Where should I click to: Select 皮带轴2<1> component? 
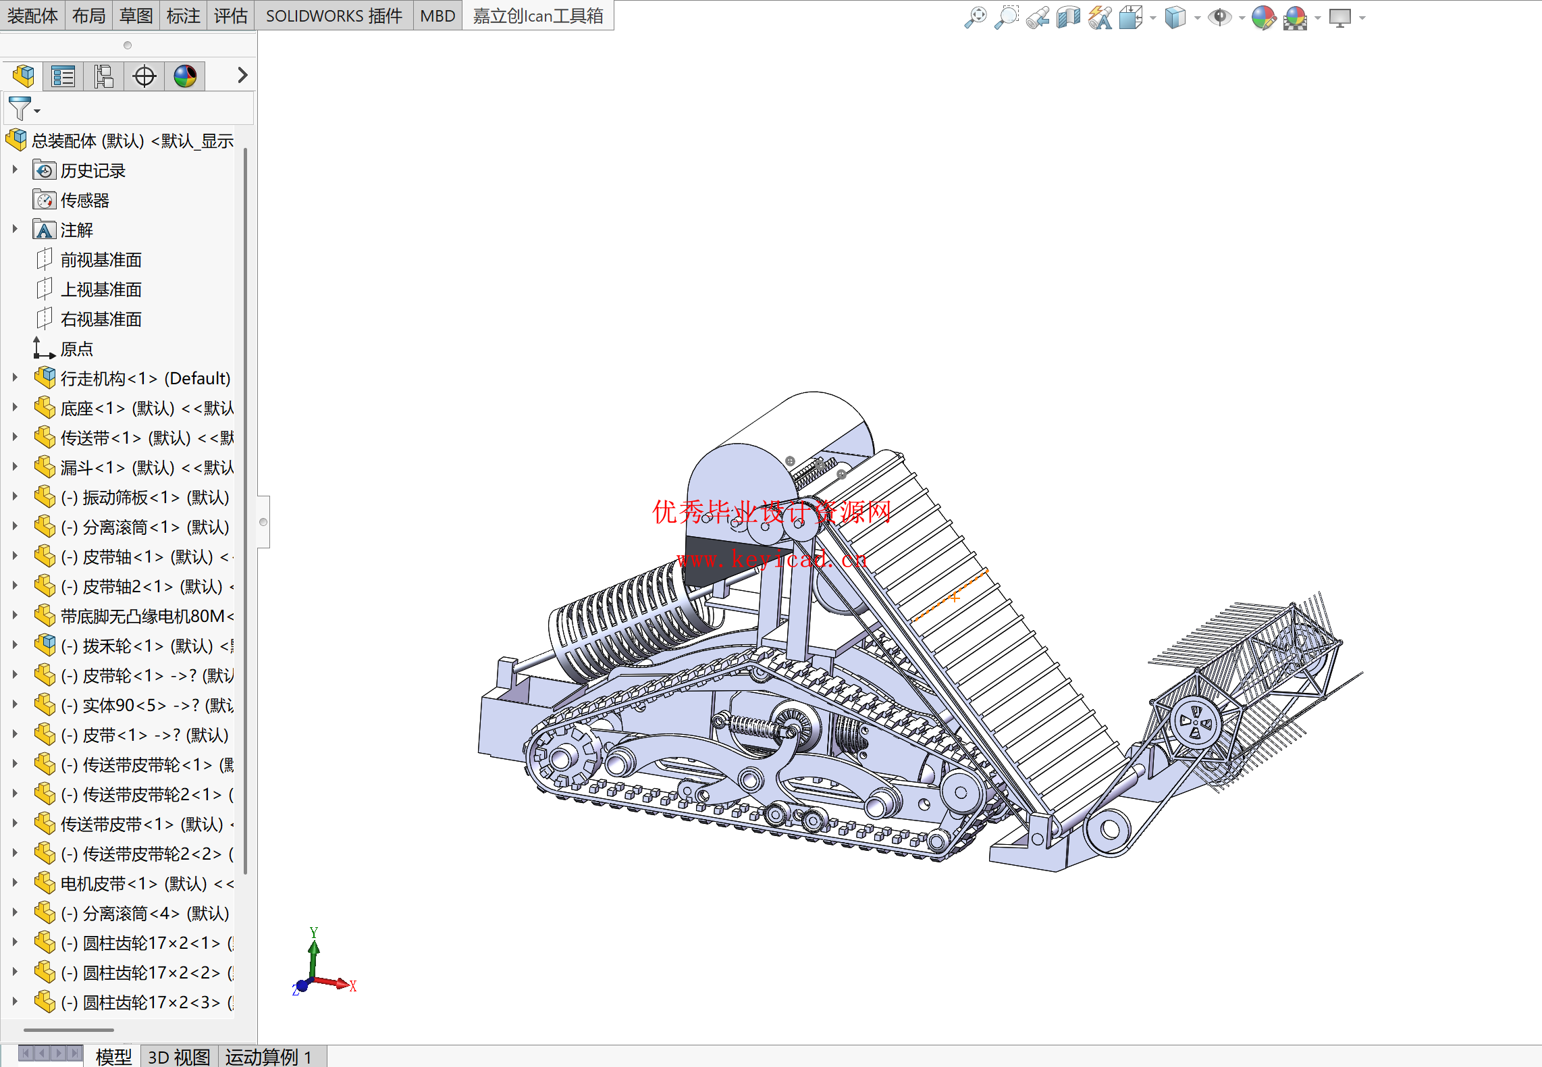134,587
